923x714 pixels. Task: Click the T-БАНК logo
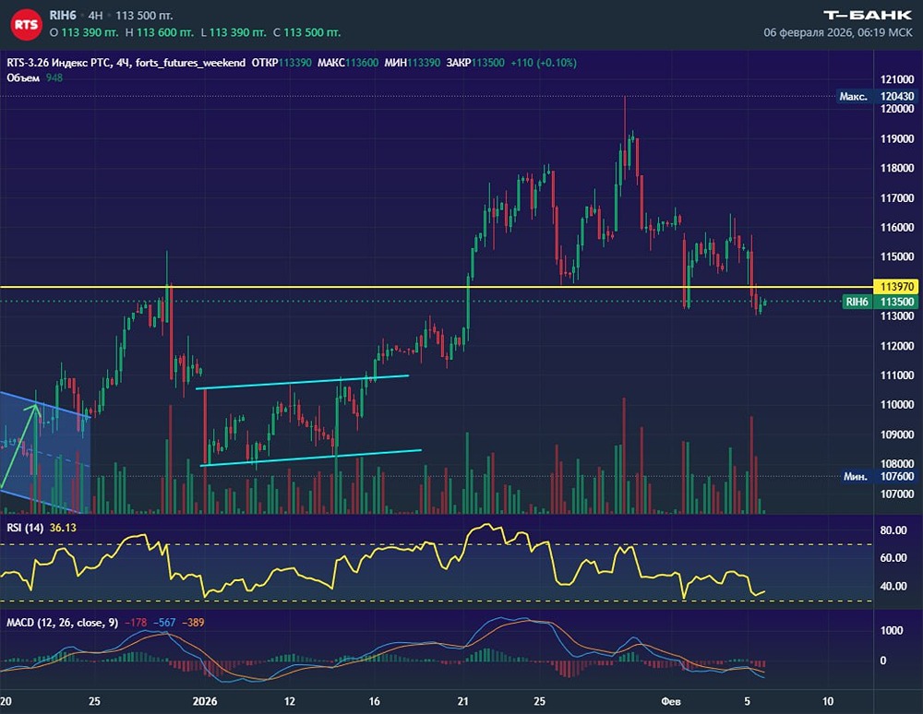point(868,16)
